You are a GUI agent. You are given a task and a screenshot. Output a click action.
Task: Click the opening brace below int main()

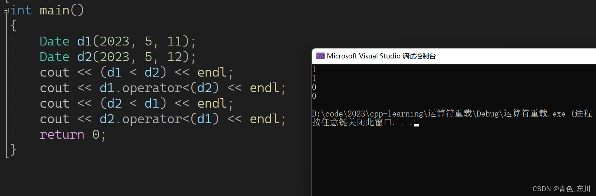pyautogui.click(x=13, y=26)
